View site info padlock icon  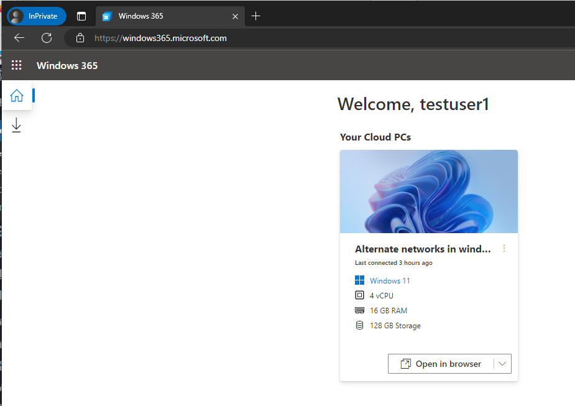click(80, 38)
